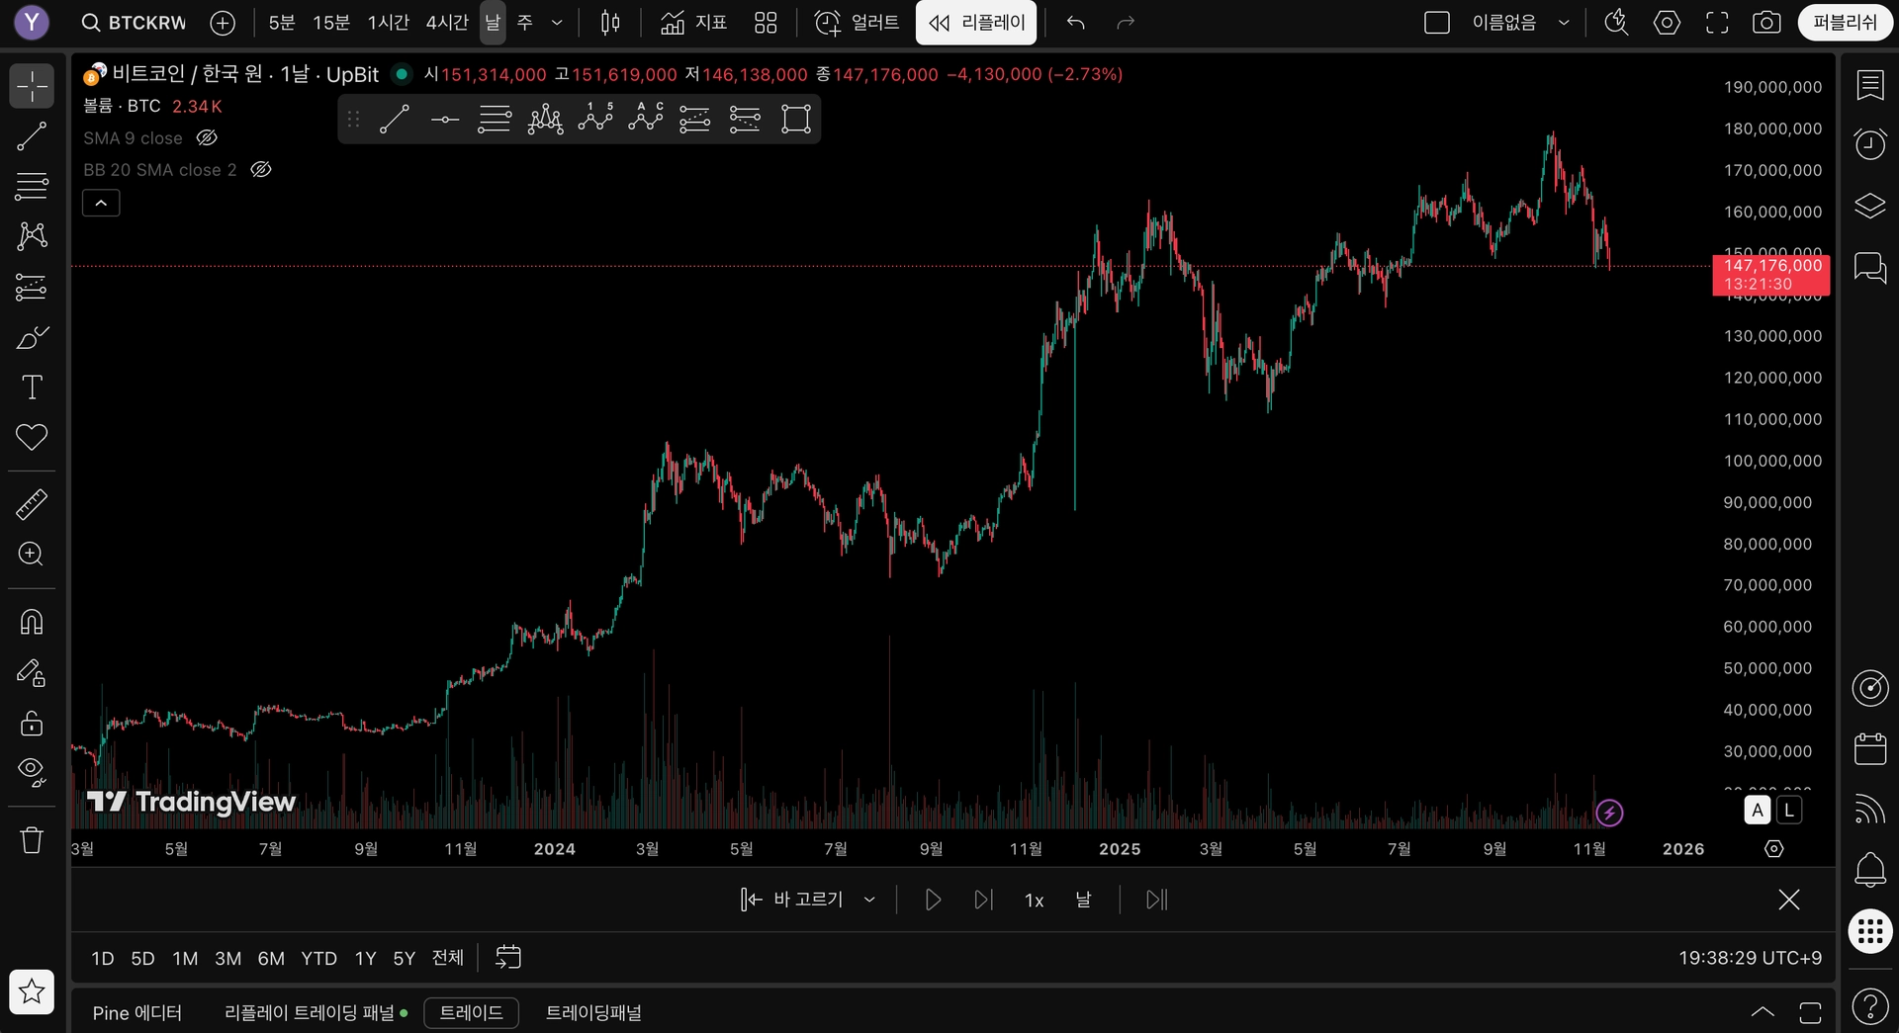Undo the last chart action
The width and height of the screenshot is (1899, 1033).
tap(1076, 23)
